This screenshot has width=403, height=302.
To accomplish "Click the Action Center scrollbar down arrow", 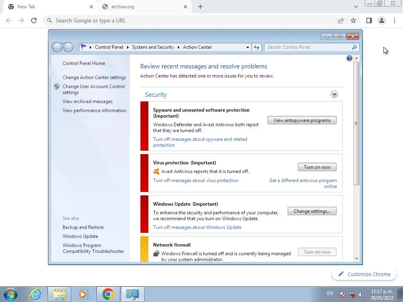I will coord(357,259).
